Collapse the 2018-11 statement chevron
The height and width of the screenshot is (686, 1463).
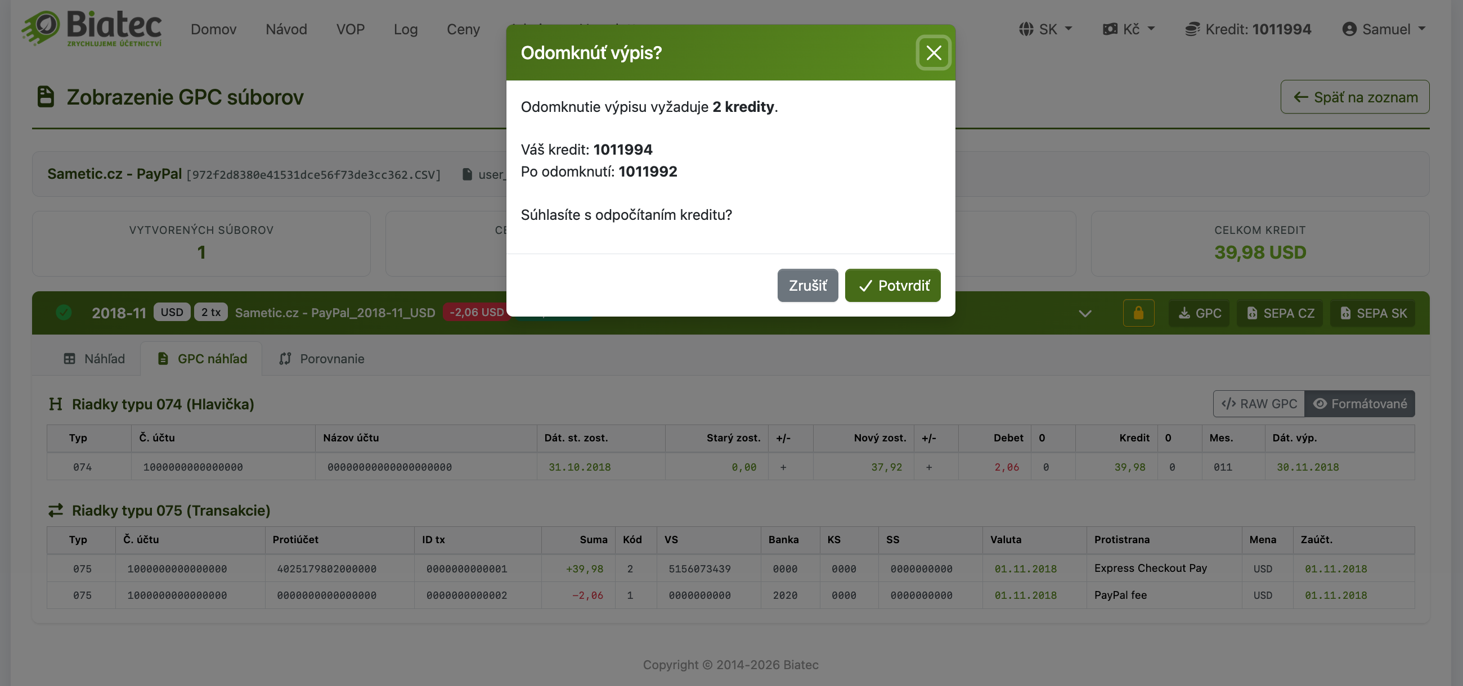1085,314
